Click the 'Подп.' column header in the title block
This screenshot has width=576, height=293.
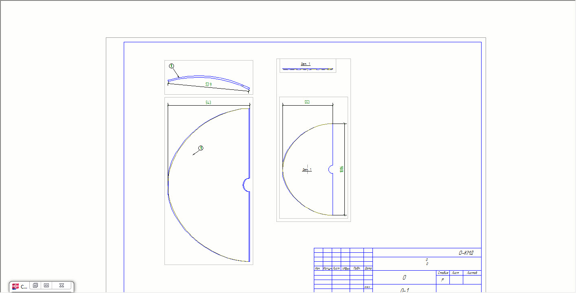tap(357, 268)
